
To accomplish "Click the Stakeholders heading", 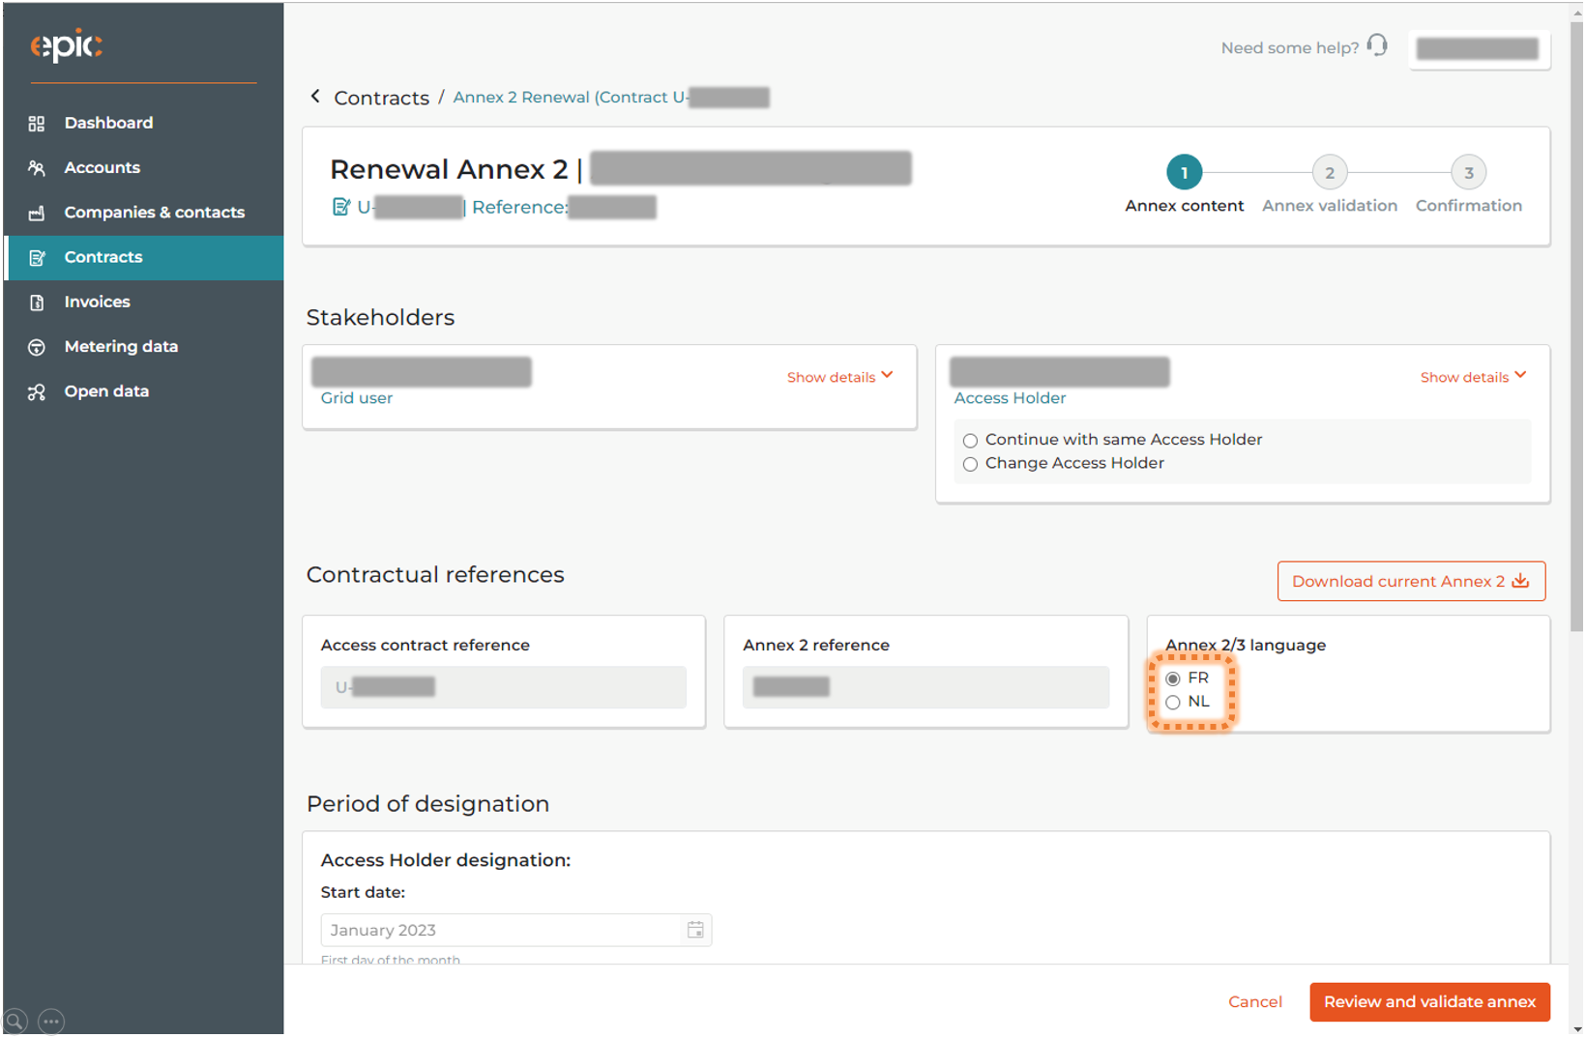I will click(x=380, y=317).
